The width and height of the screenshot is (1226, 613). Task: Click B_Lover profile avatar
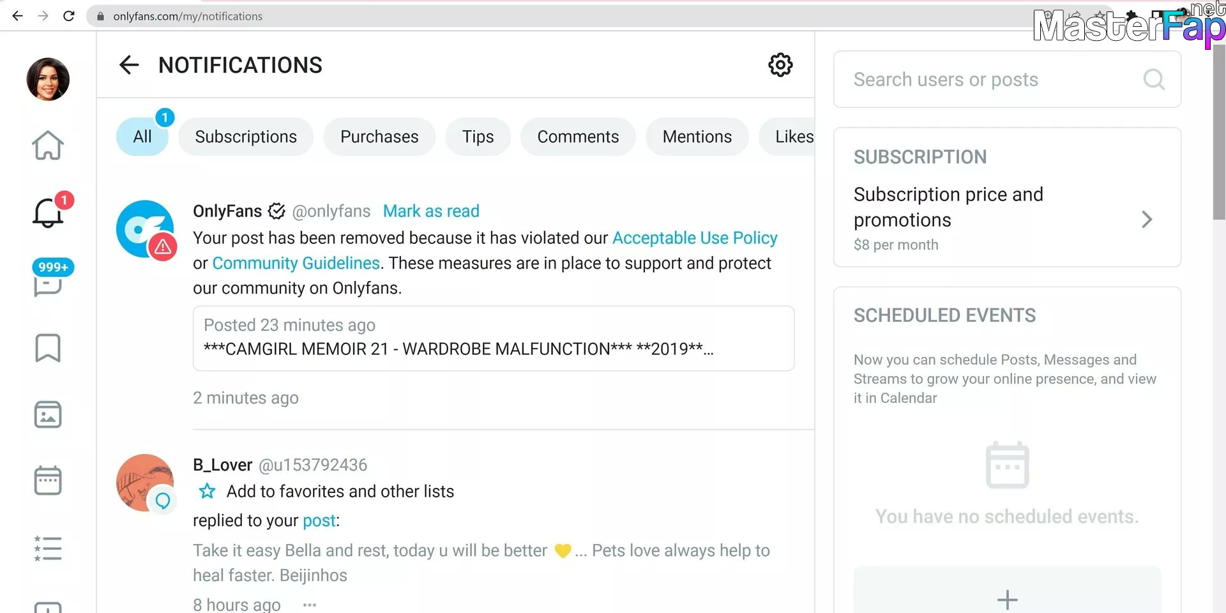click(x=145, y=483)
